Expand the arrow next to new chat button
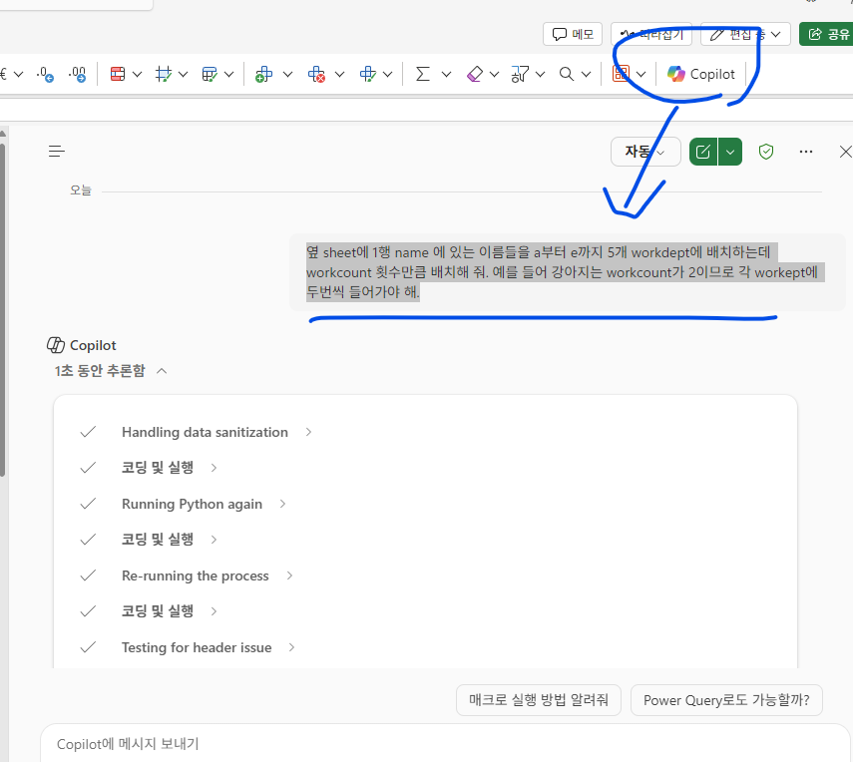This screenshot has height=762, width=853. pos(731,152)
